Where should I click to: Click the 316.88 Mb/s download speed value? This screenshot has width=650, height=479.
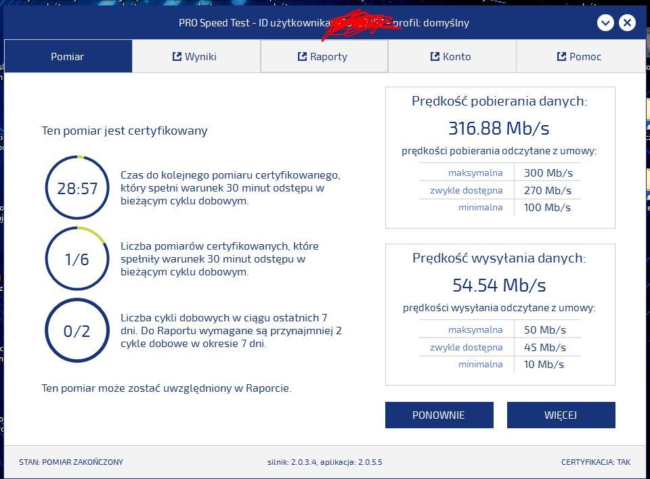(499, 128)
